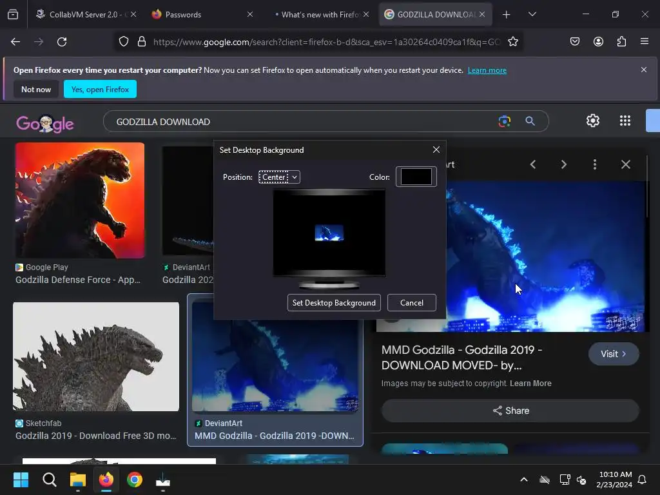Reload the current page
Screen dimensions: 660x495
62,42
